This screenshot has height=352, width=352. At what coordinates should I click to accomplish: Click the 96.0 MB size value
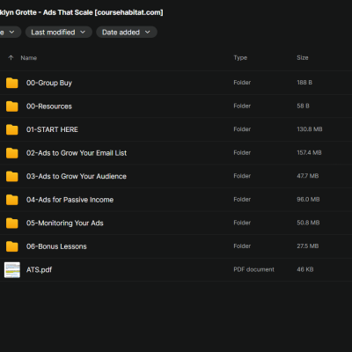pos(308,199)
